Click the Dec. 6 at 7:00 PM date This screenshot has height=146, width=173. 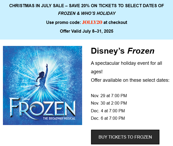click(108, 118)
